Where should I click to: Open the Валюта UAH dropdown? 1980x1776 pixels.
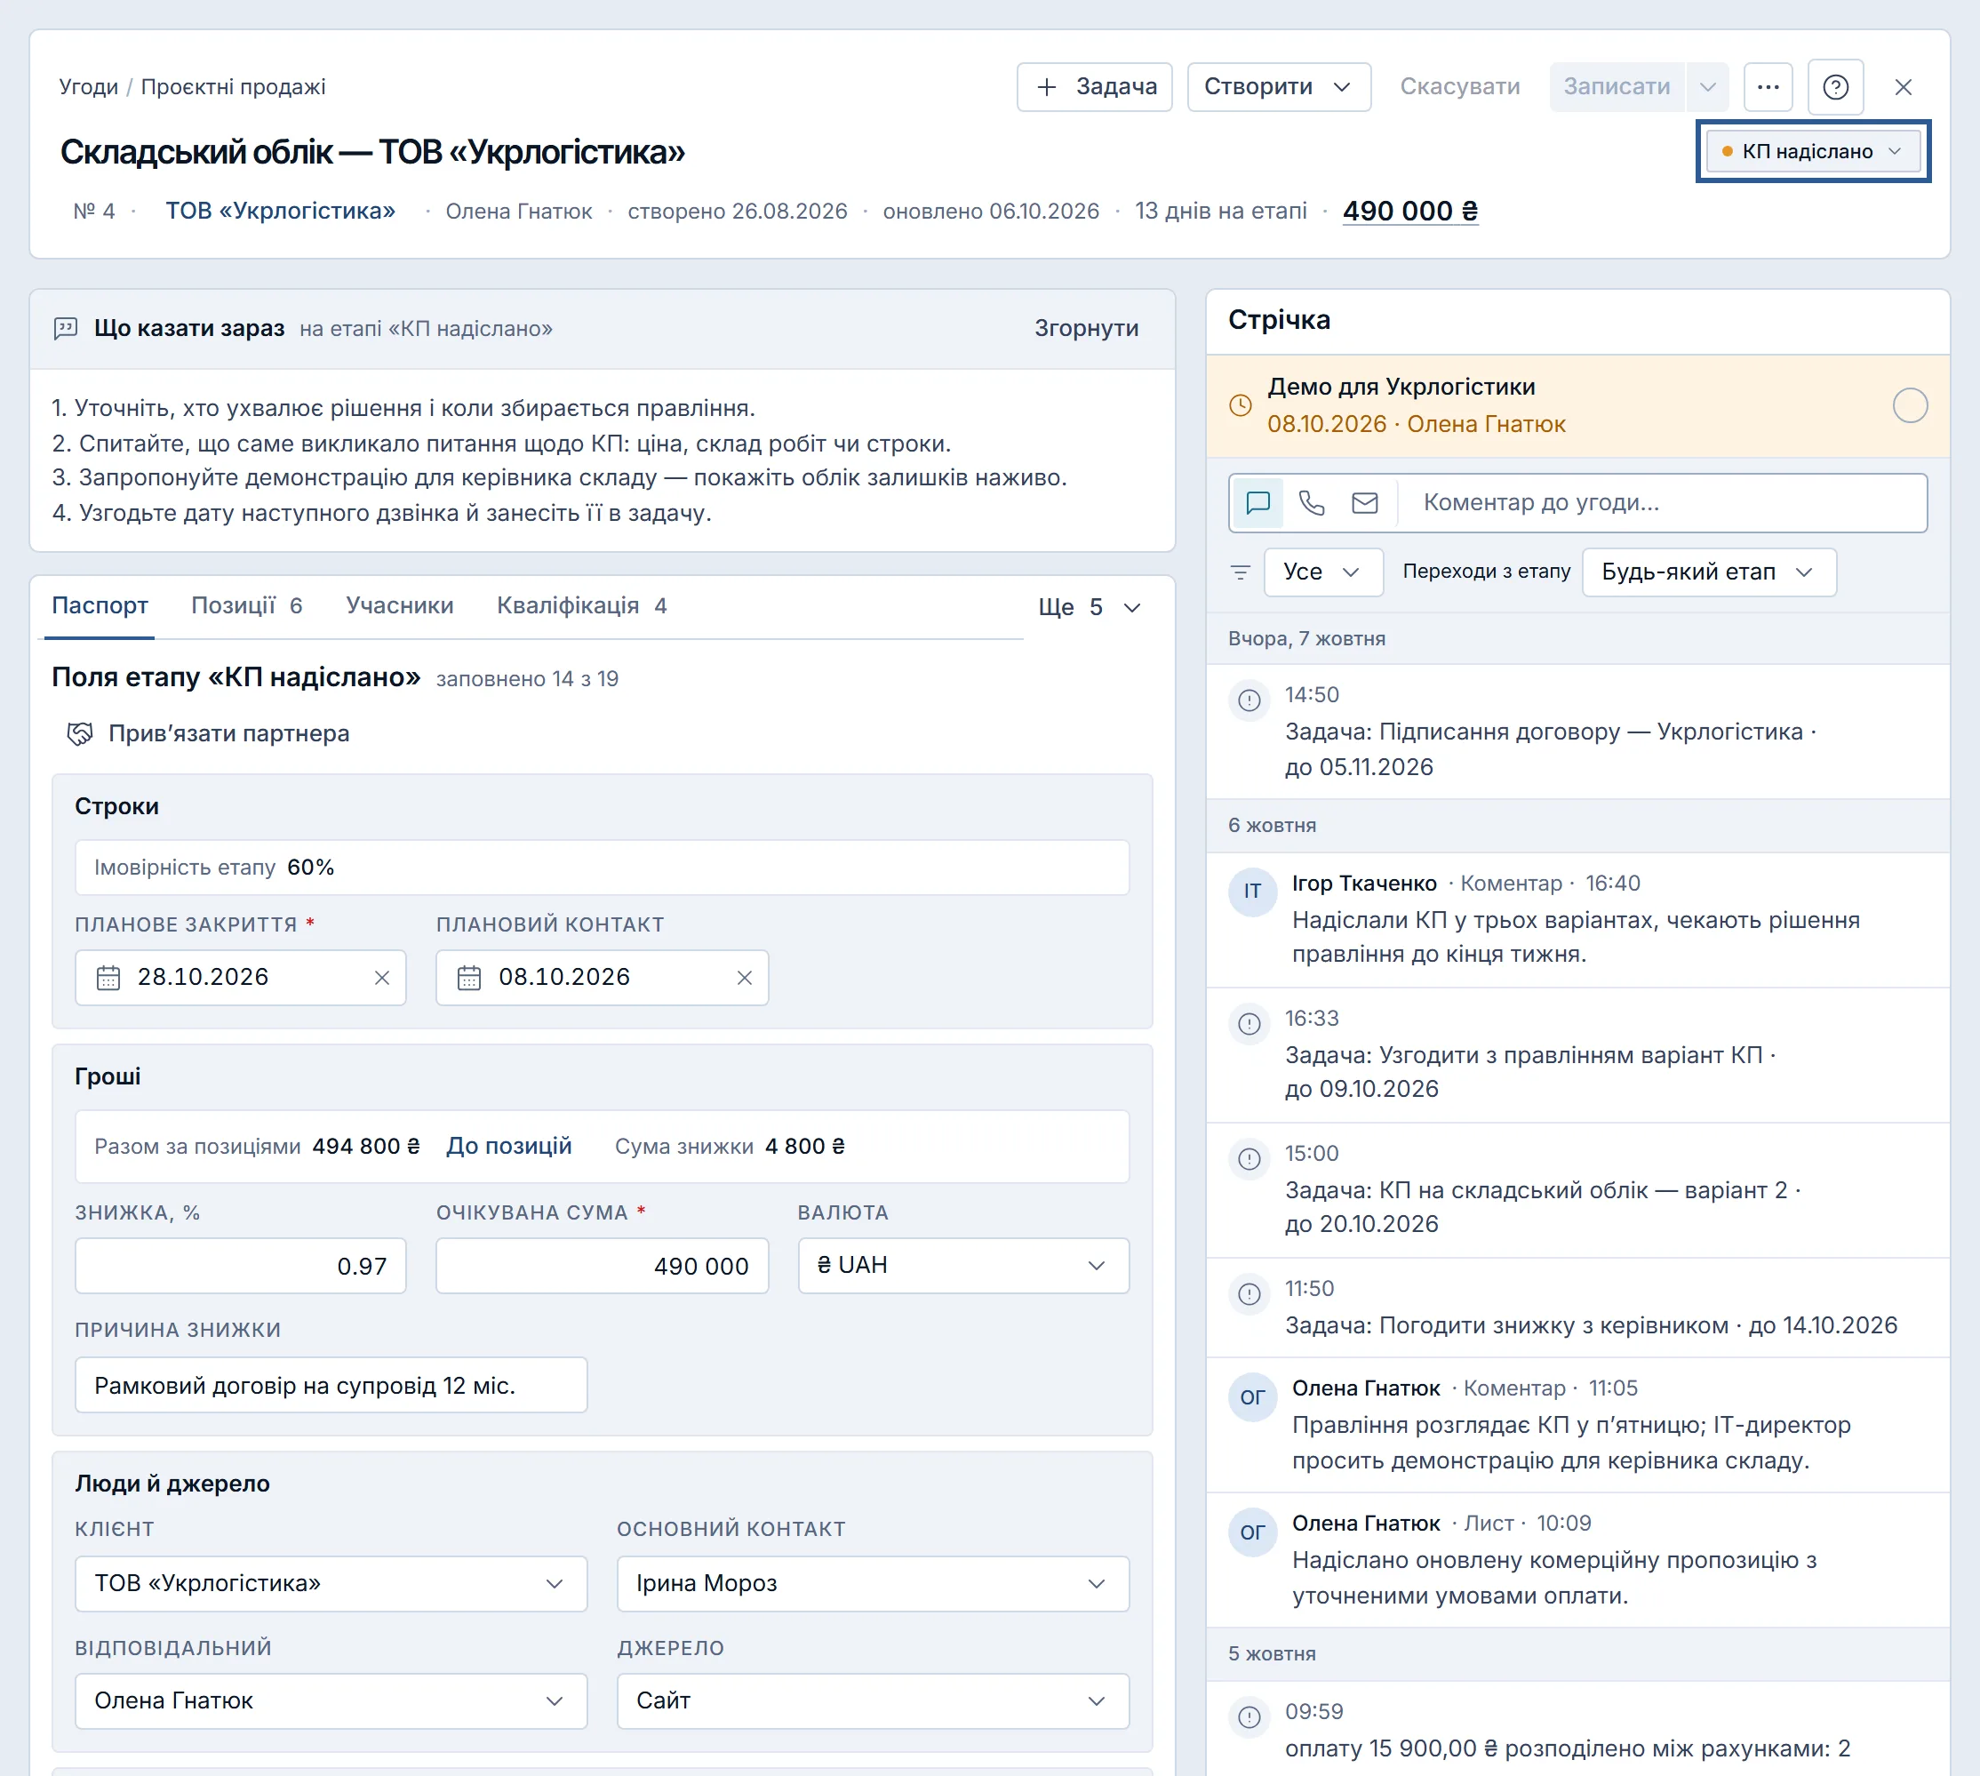point(962,1266)
